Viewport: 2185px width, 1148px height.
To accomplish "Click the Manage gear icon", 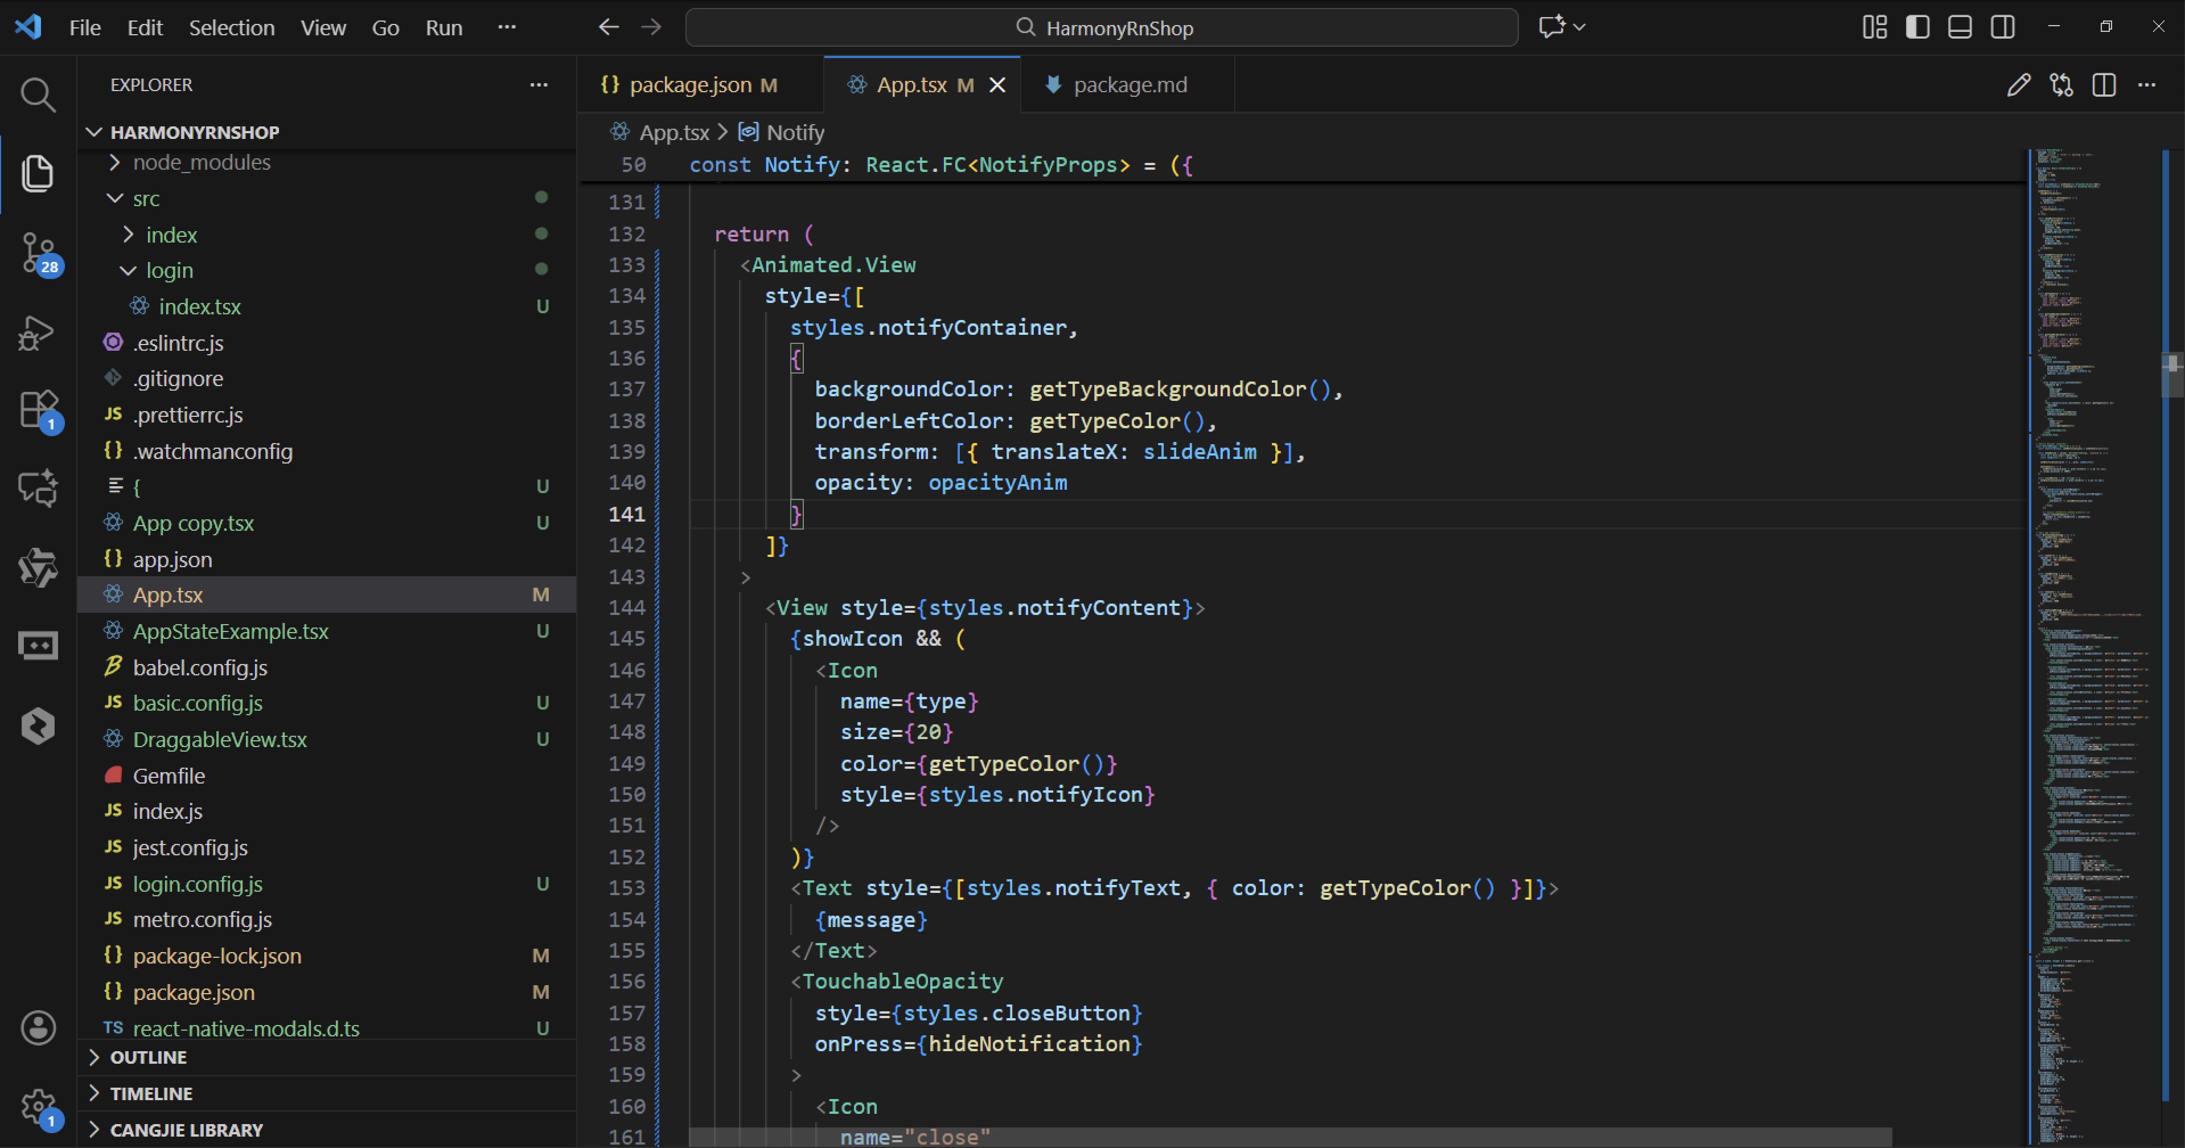I will point(38,1105).
